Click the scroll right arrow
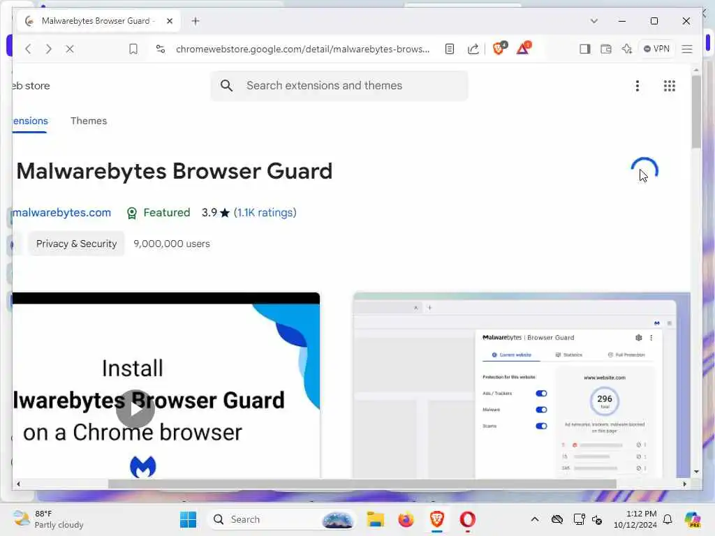715x536 pixels. [x=684, y=484]
